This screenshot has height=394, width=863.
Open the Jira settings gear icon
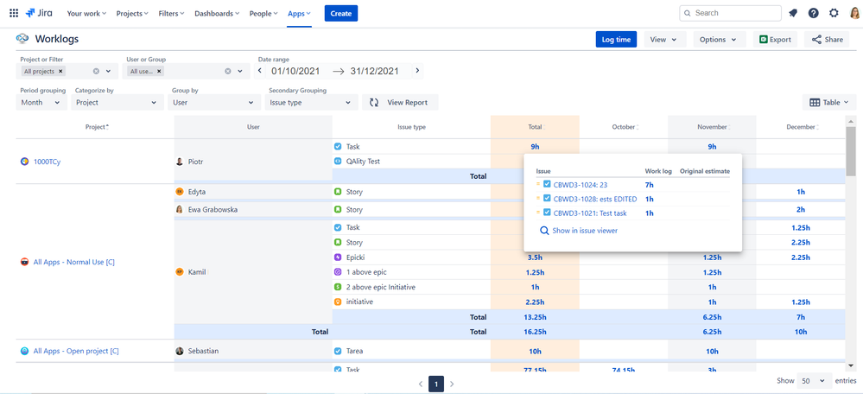coord(834,13)
